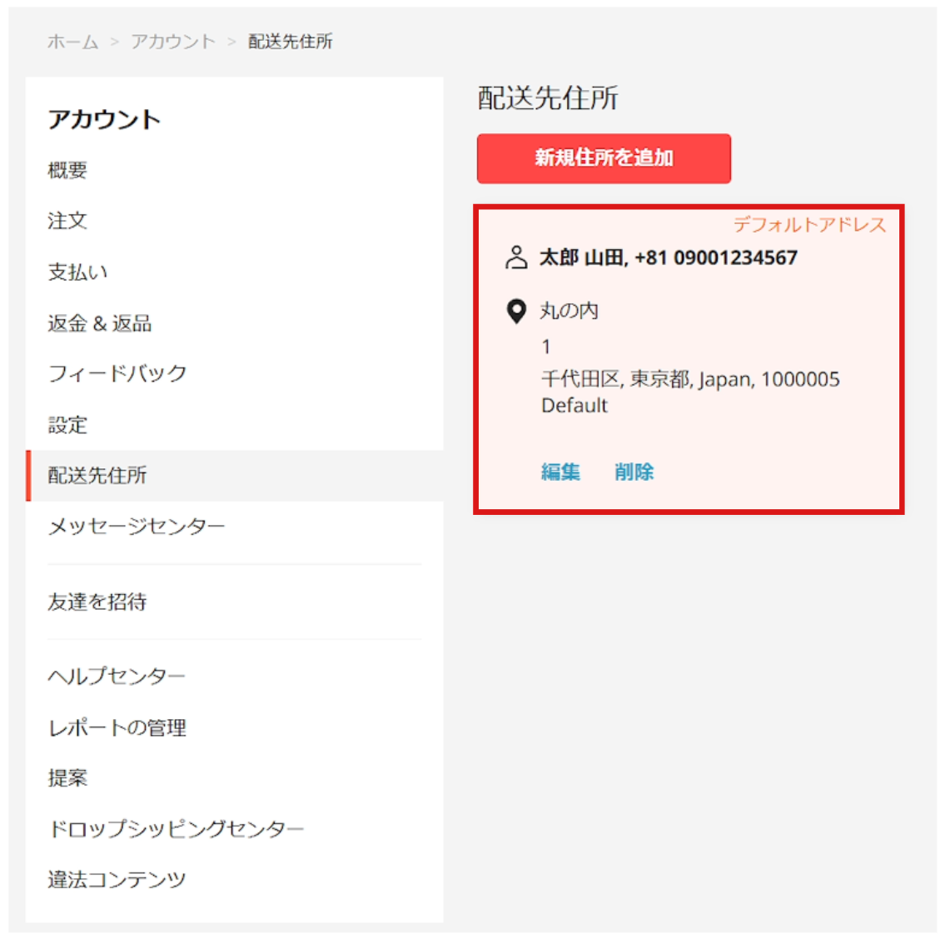Open フィードバック in the sidebar
The height and width of the screenshot is (939, 945).
117,373
